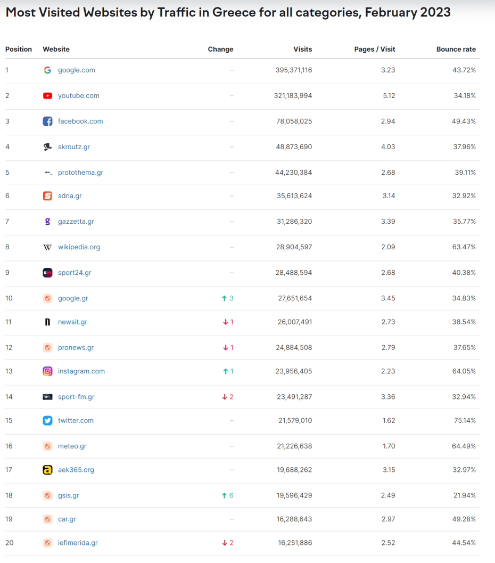The height and width of the screenshot is (563, 495).
Task: Click the up 1 change for instagram.com
Action: click(x=228, y=371)
